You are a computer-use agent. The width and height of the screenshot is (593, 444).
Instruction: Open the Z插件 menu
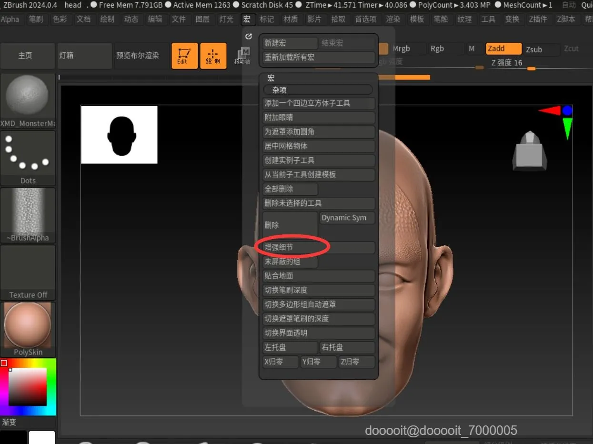(538, 20)
